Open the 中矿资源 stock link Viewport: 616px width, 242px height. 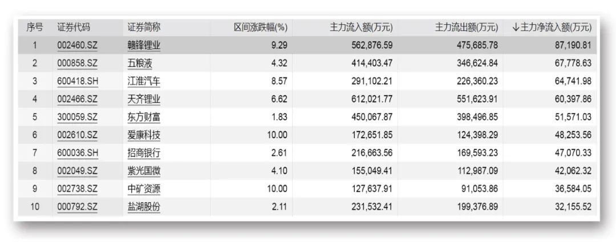pyautogui.click(x=144, y=189)
